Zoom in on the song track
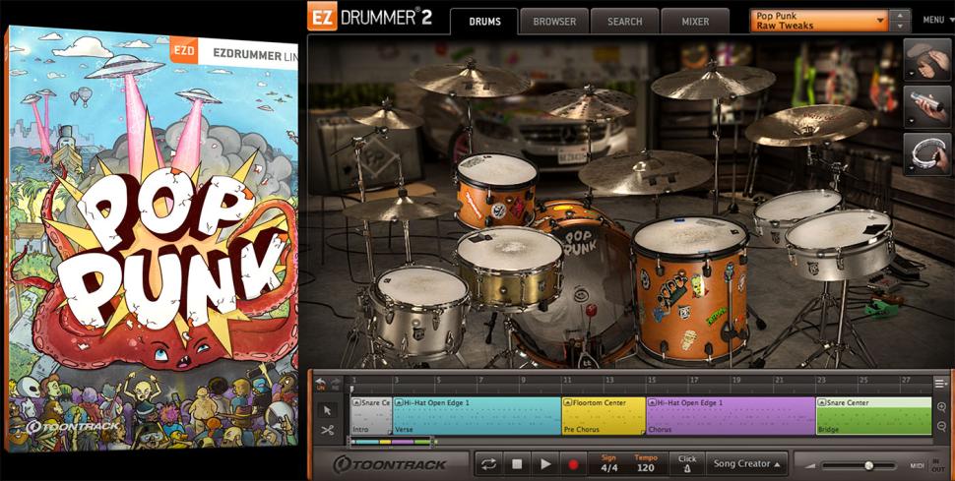 (942, 407)
